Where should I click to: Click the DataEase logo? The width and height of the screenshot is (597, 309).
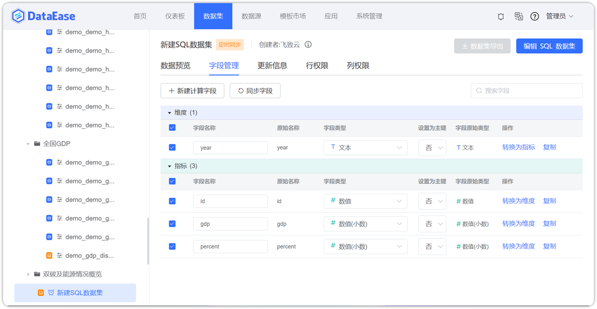tap(43, 16)
